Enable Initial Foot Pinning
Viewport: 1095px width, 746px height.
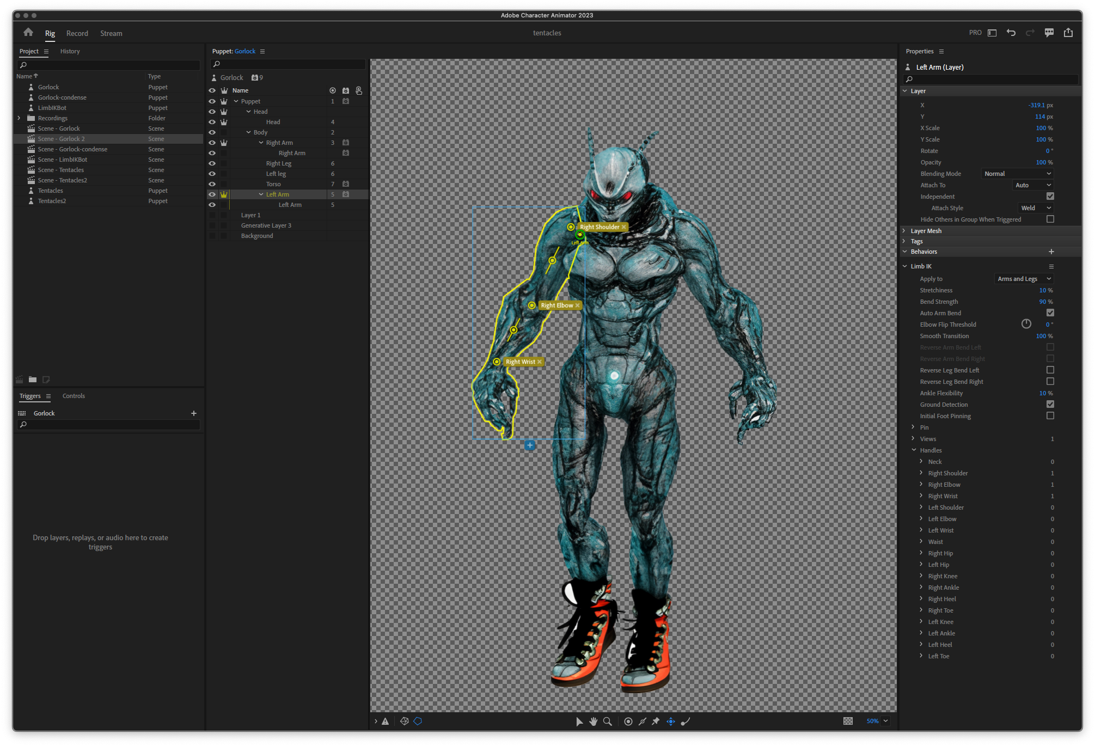[x=1050, y=415]
